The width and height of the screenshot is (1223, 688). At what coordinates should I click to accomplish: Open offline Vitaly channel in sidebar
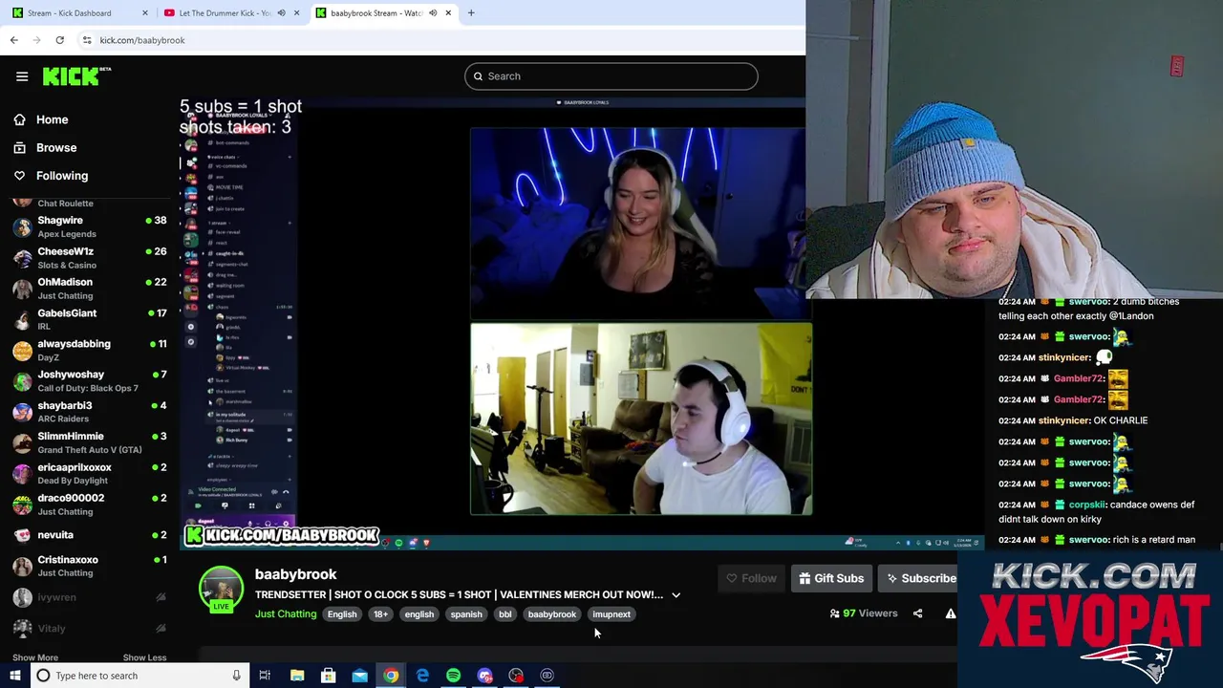pos(88,628)
